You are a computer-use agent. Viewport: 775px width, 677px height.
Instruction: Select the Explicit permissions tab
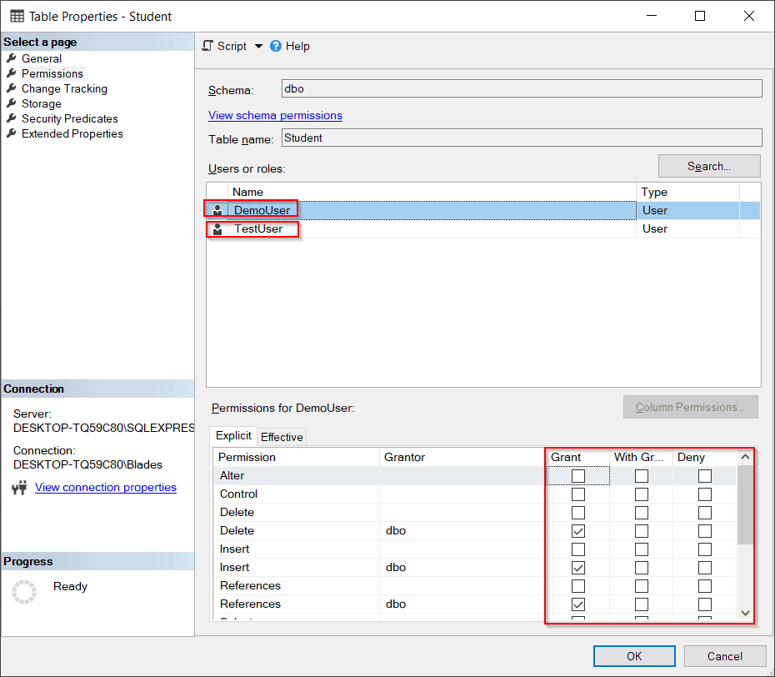(x=232, y=435)
